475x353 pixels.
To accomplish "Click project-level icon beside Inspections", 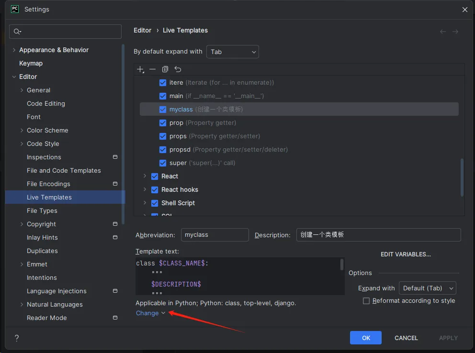I will point(115,157).
